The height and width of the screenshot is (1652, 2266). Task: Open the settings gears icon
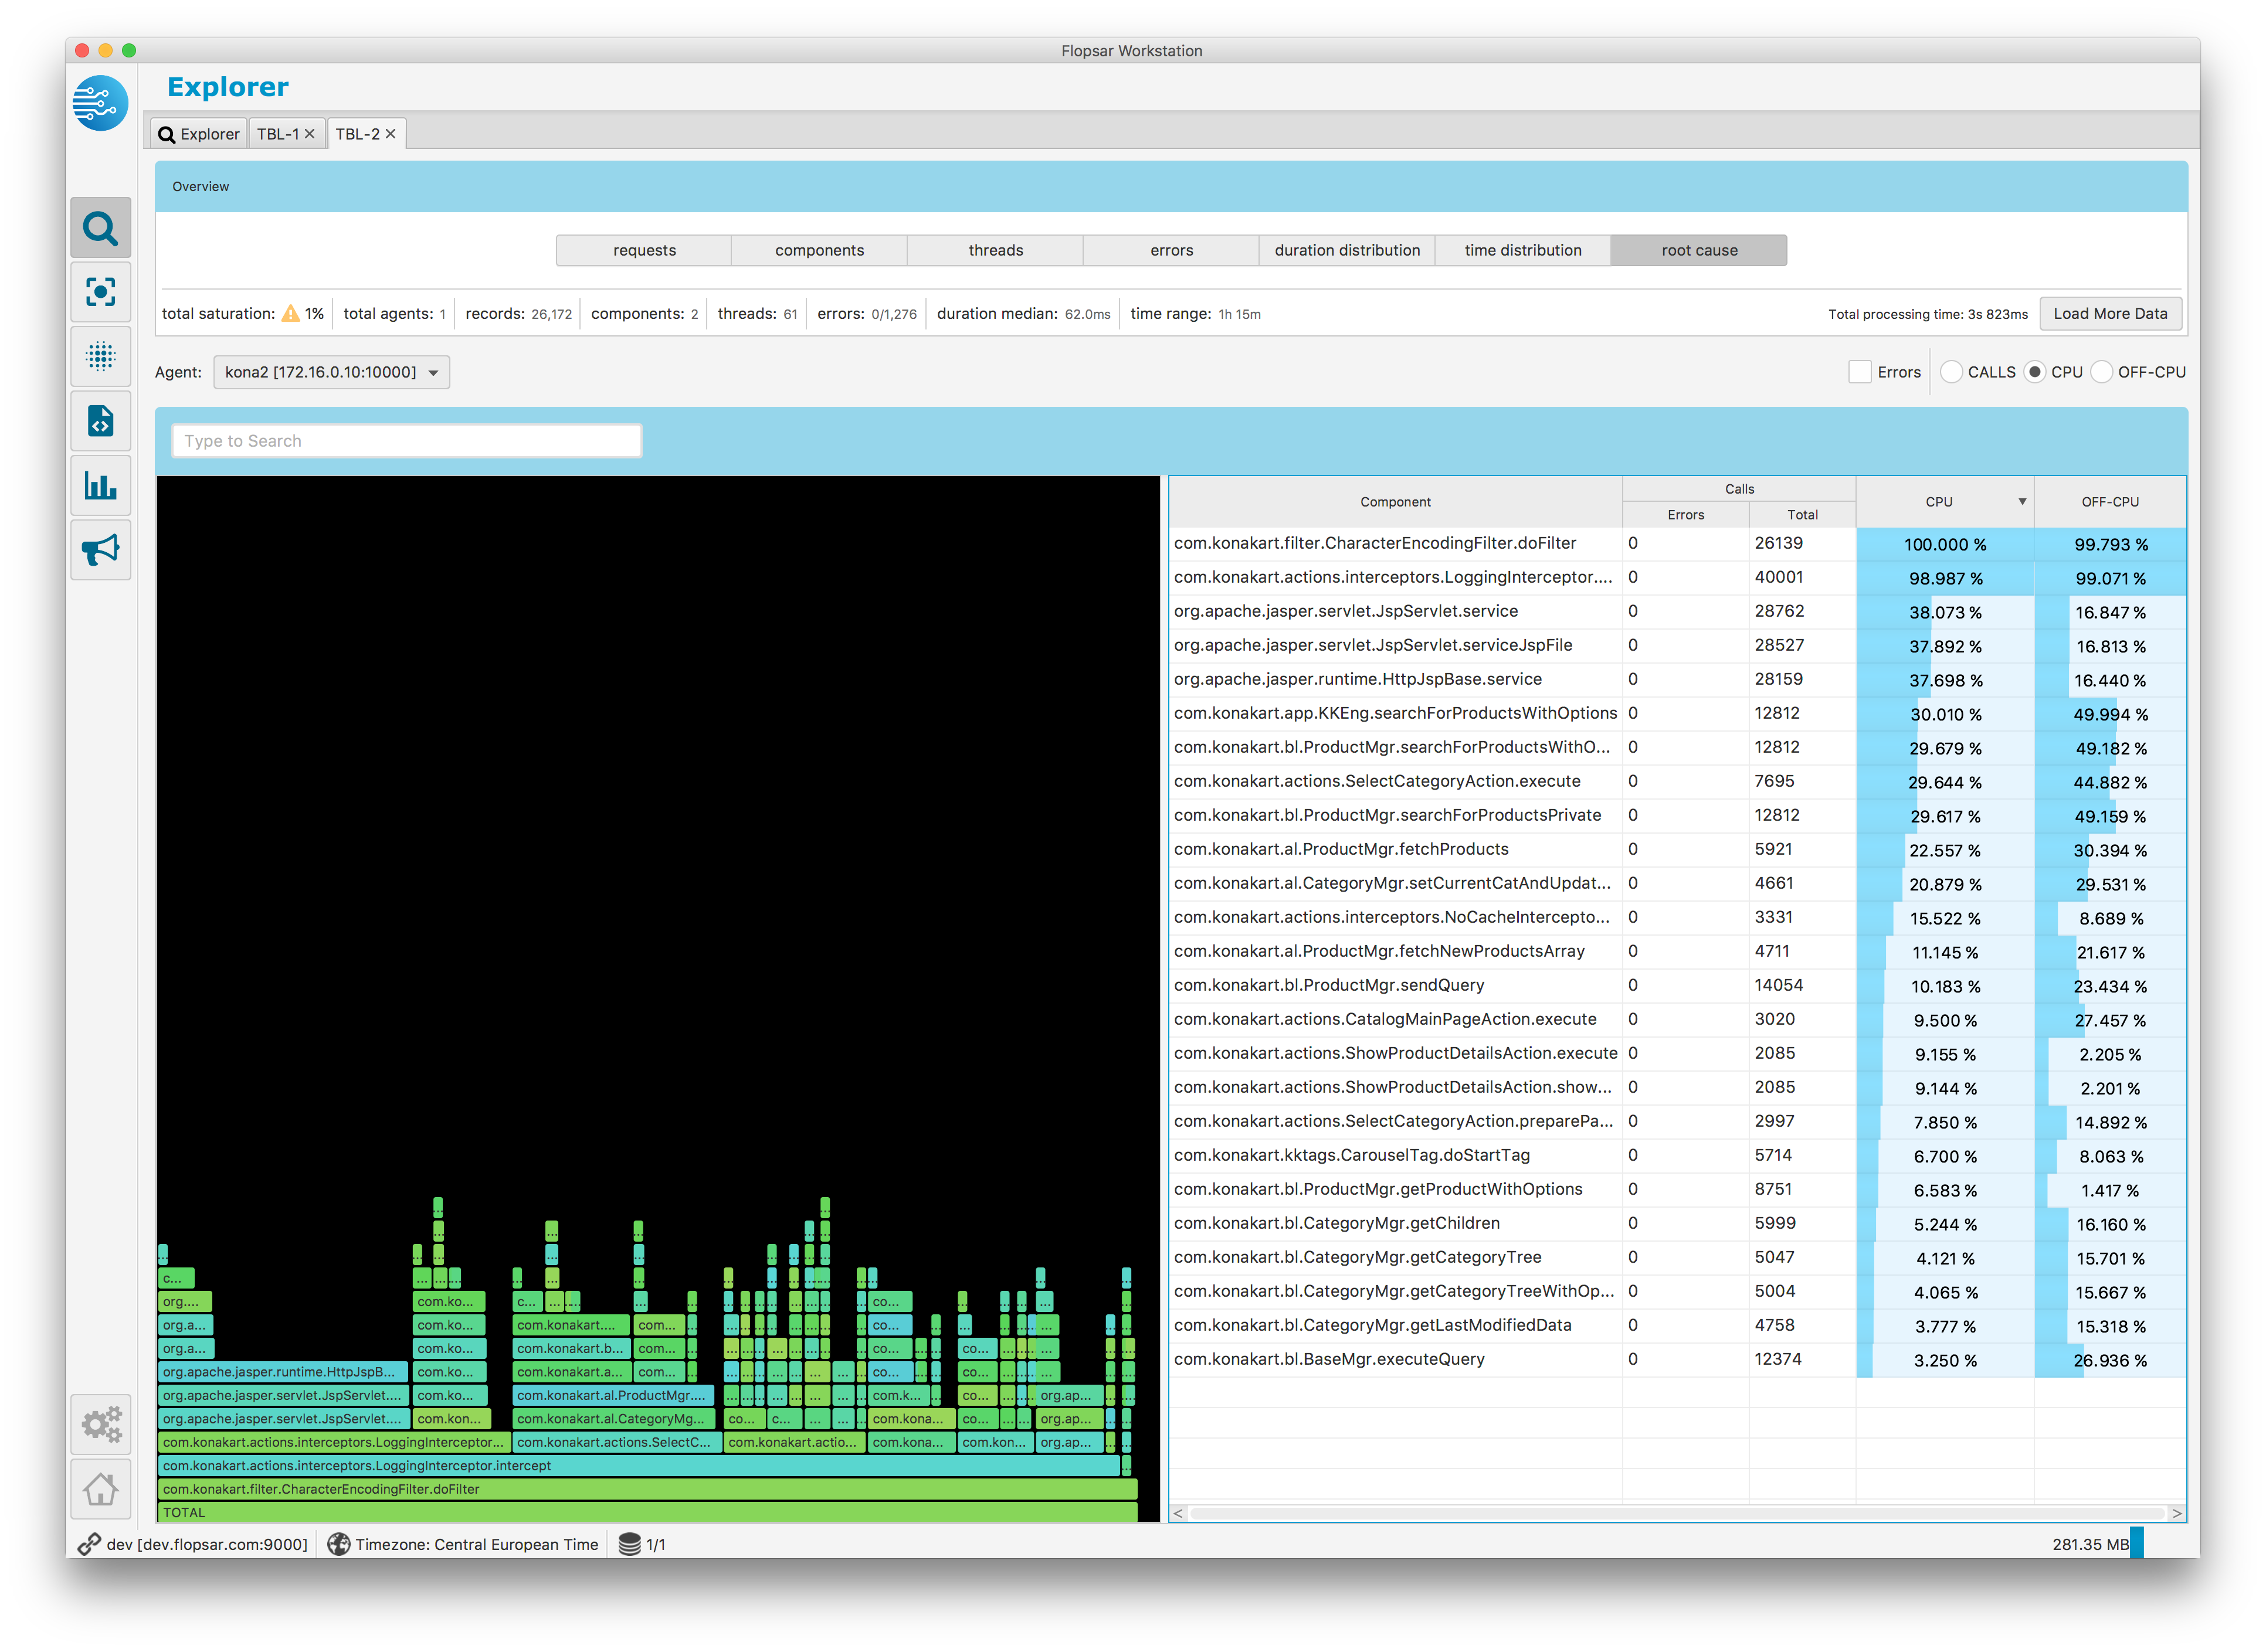coord(100,1424)
